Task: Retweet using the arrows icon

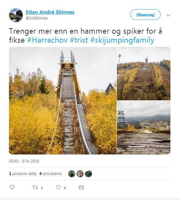Action: tap(35, 188)
